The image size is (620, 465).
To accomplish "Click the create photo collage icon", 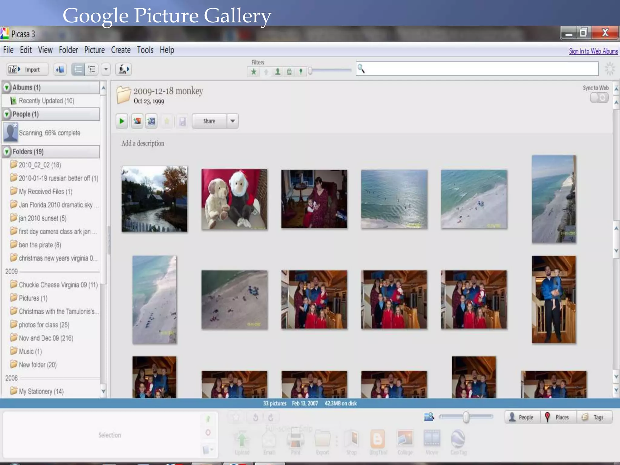I will click(x=137, y=121).
